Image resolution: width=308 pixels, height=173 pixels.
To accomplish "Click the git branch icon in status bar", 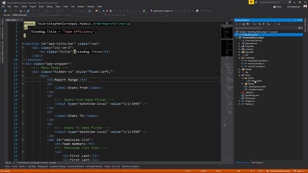I will click(295, 171).
